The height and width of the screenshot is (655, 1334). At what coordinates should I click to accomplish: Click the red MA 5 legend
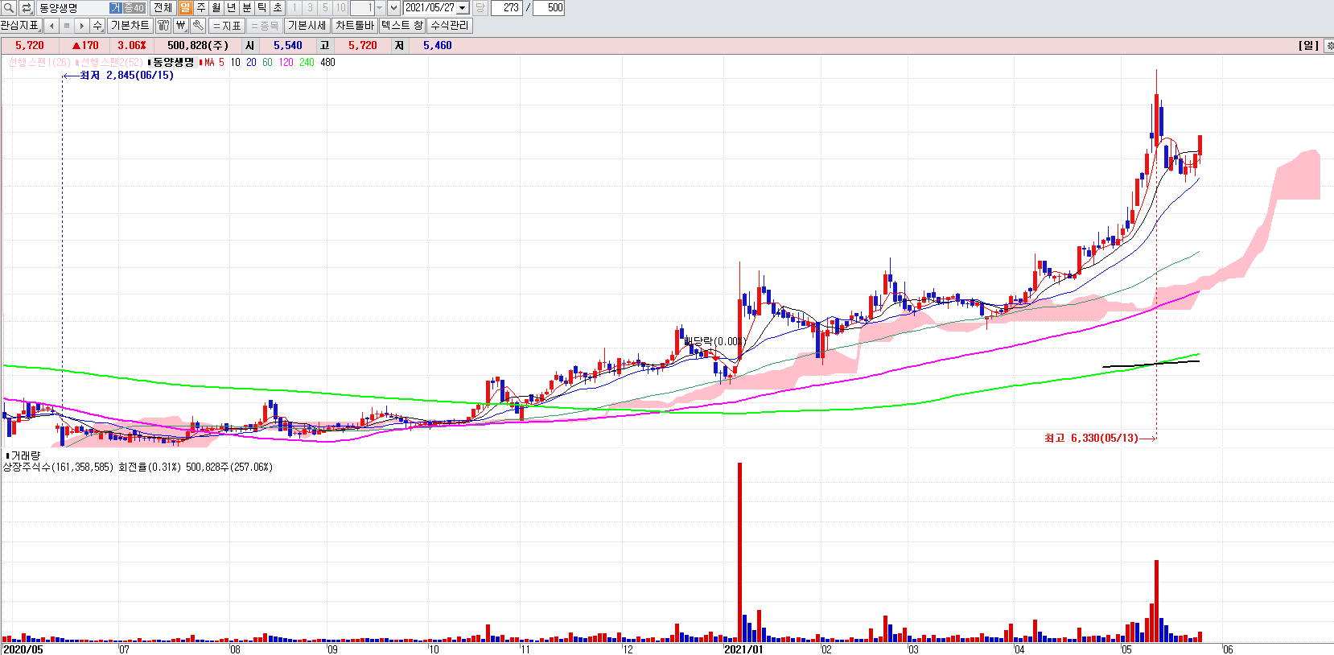coord(213,62)
